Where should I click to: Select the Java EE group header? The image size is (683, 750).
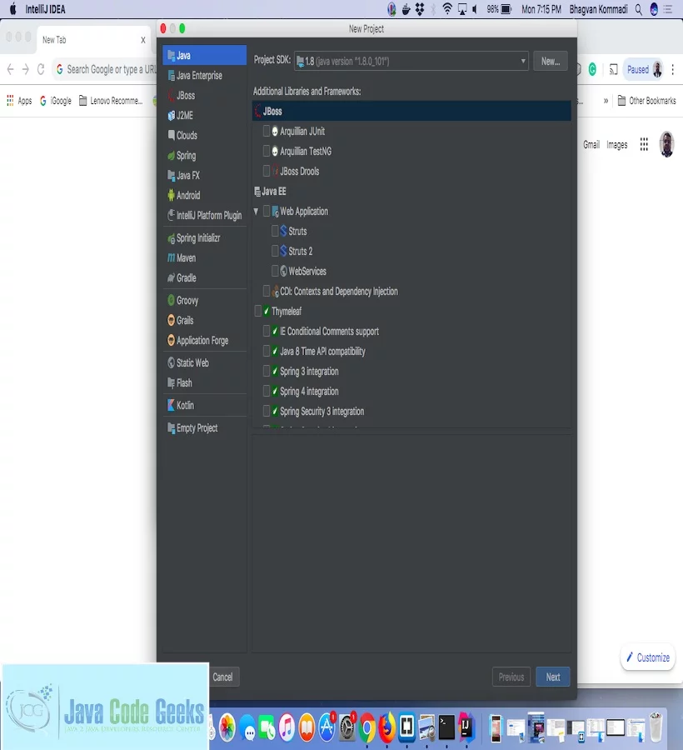click(x=411, y=192)
